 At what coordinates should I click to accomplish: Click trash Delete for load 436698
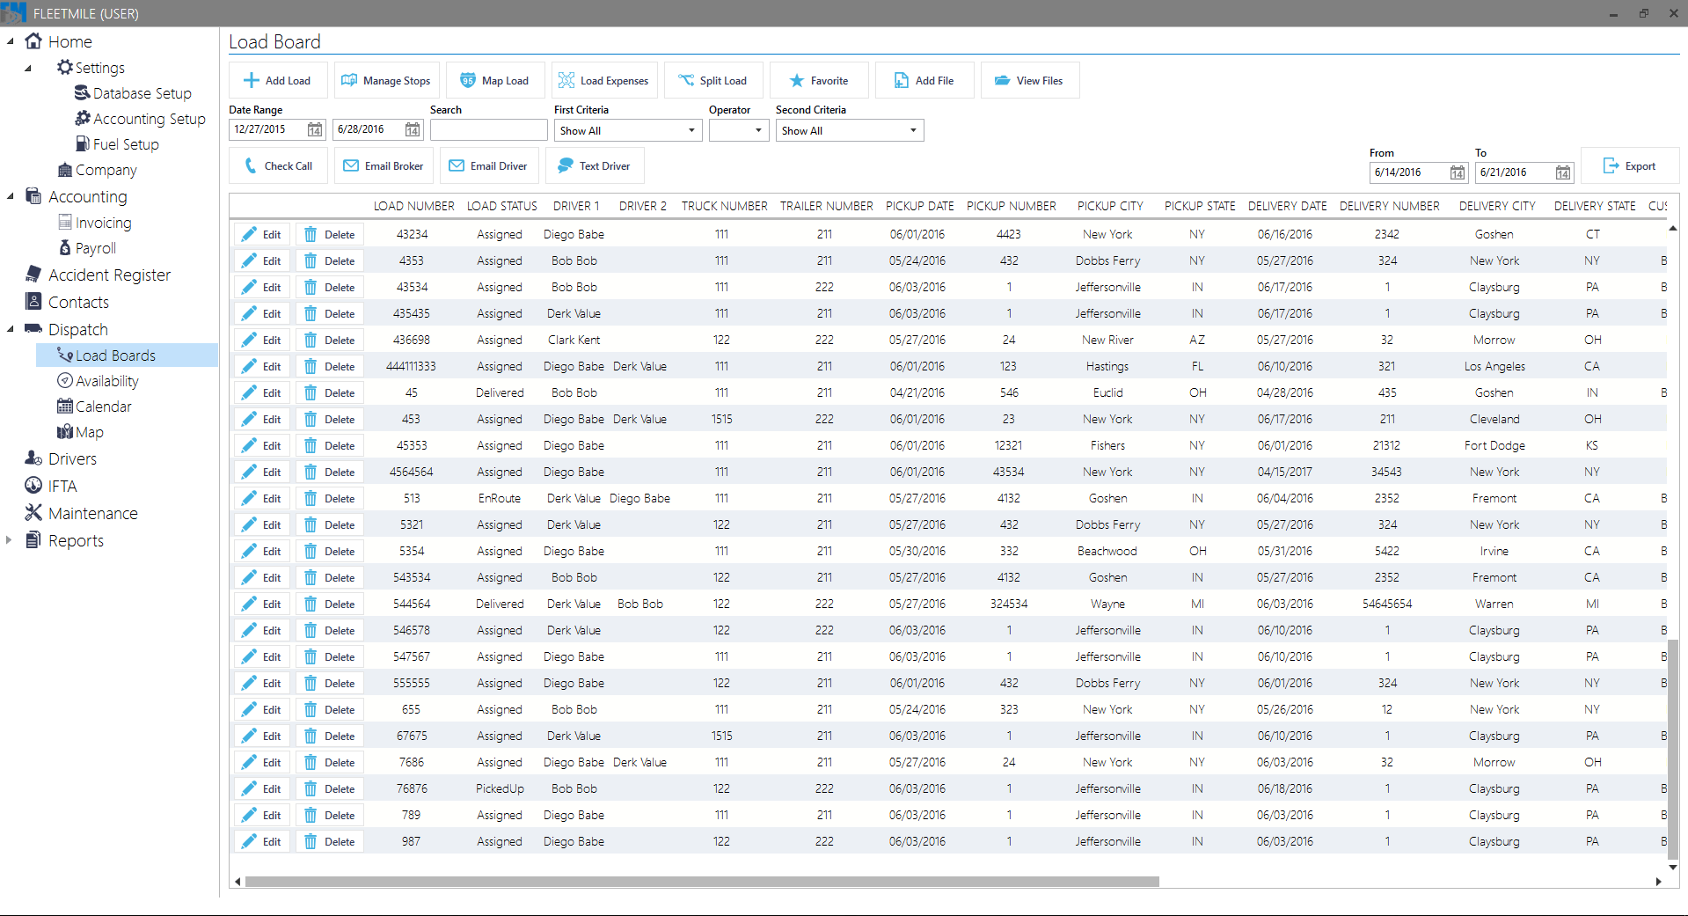coord(330,340)
